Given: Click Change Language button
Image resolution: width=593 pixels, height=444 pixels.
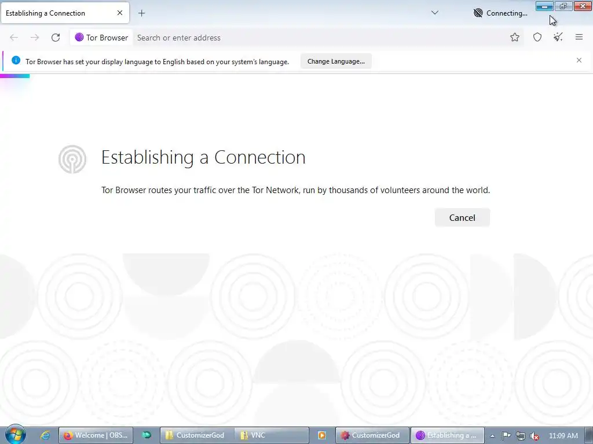Looking at the screenshot, I should 336,61.
